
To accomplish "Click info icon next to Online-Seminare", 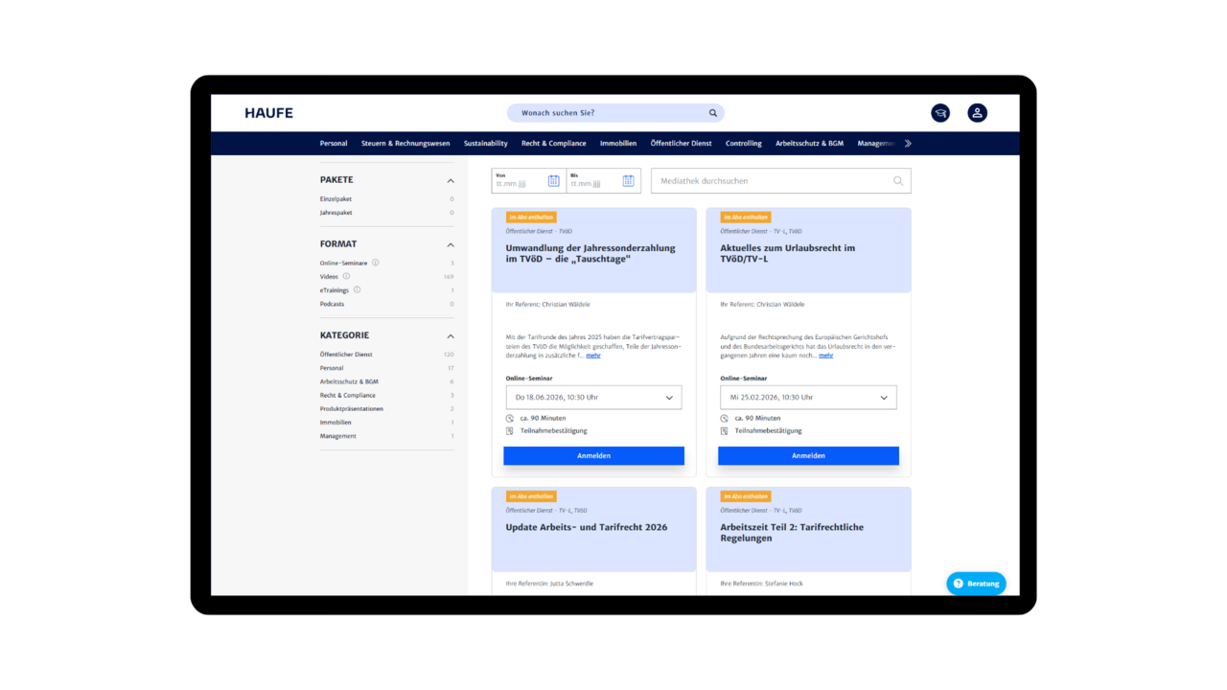I will pos(375,263).
